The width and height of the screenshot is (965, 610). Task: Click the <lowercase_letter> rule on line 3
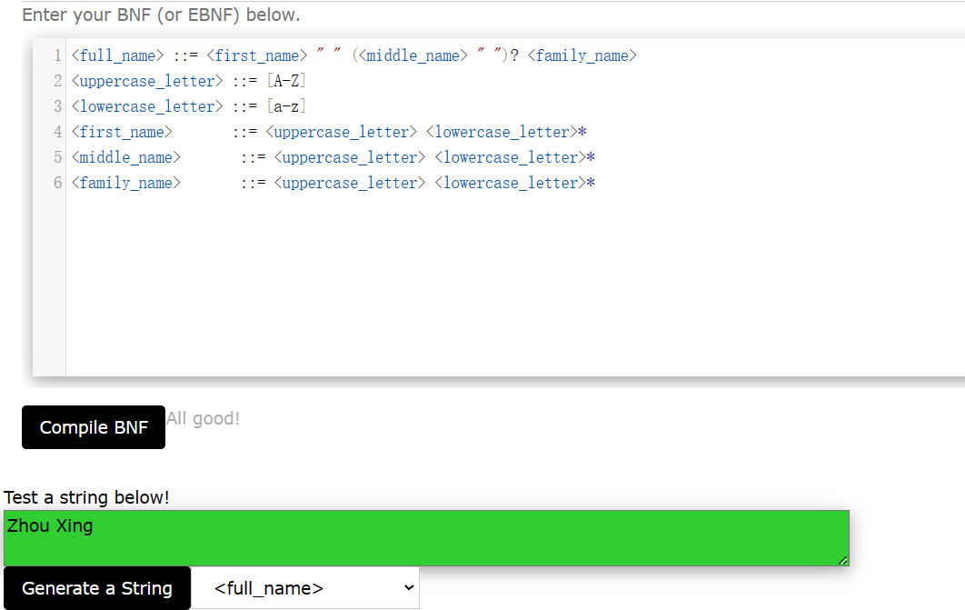146,106
